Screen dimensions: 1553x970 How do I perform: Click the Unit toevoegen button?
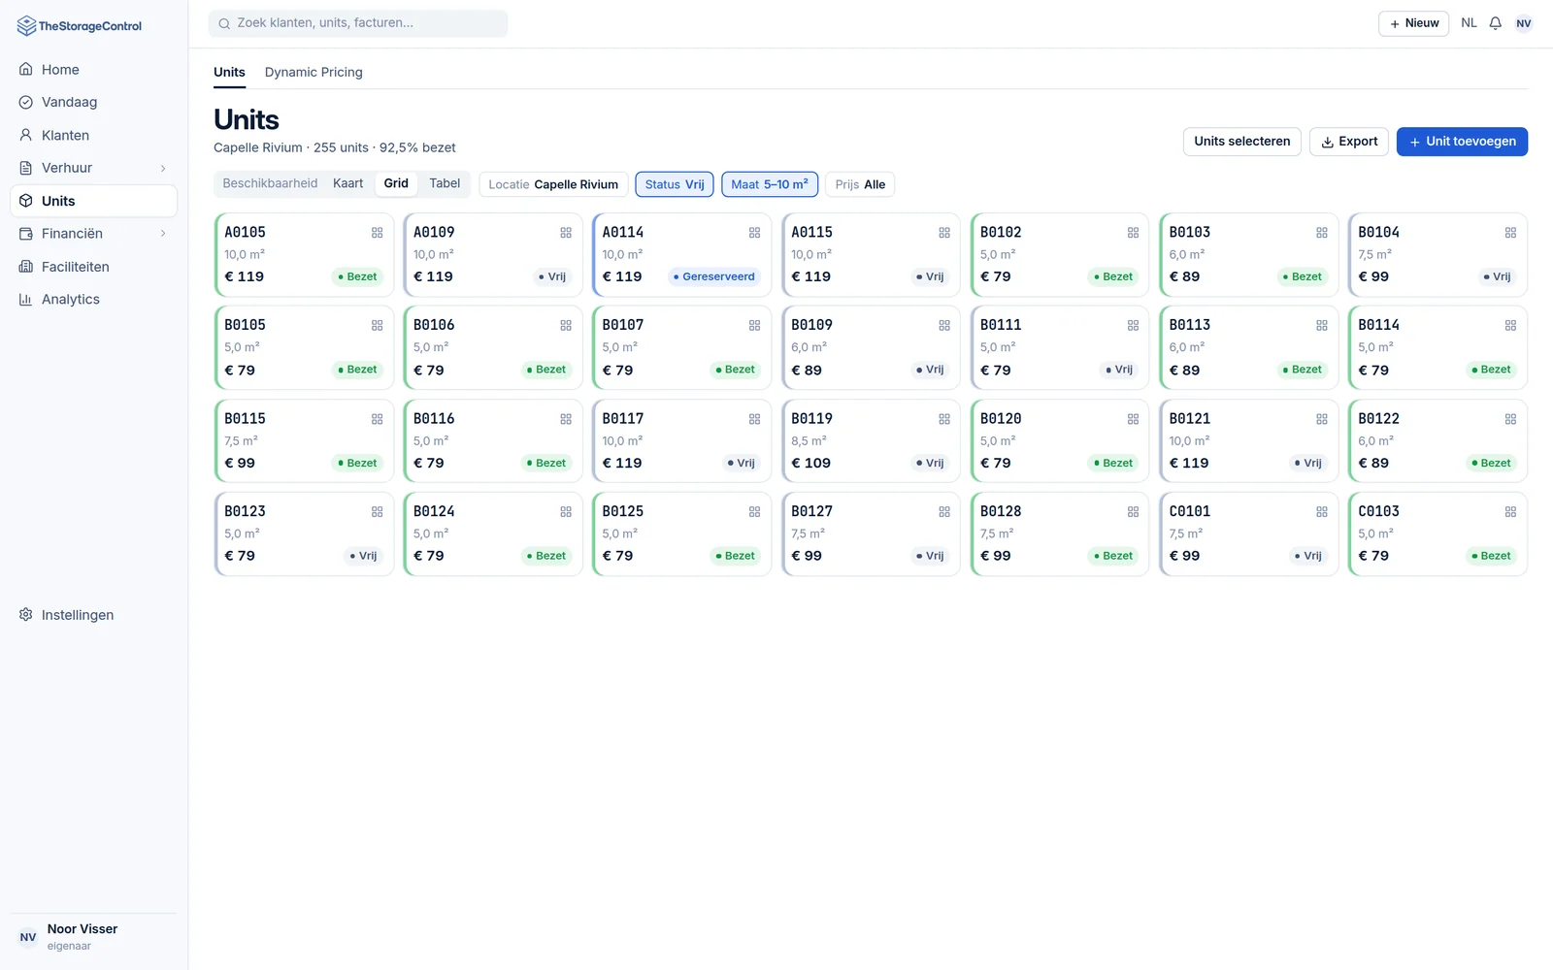click(1462, 142)
